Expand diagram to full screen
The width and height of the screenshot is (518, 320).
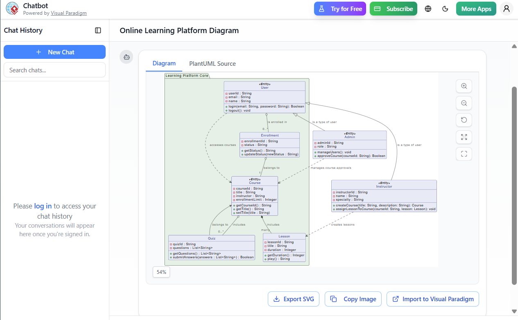coord(464,137)
